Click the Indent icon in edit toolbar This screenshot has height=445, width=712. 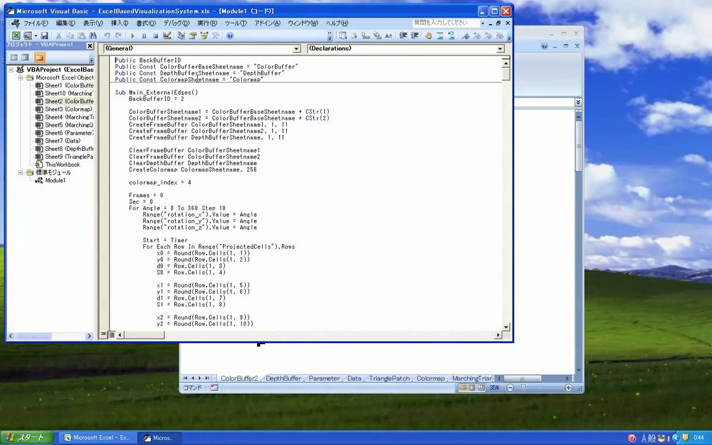click(x=403, y=35)
